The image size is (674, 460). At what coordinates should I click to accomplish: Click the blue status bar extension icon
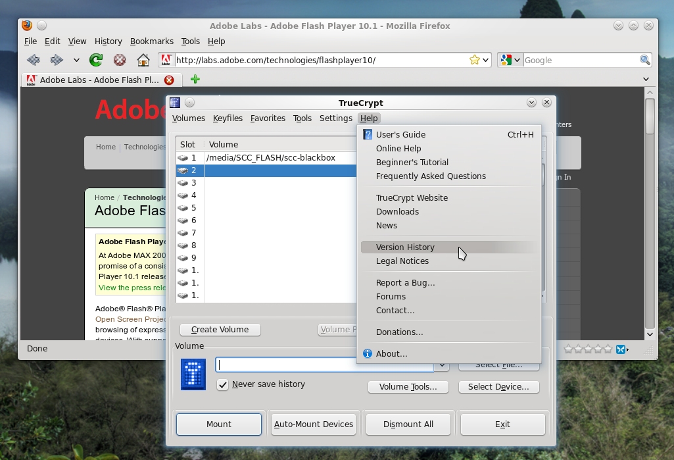click(x=621, y=349)
